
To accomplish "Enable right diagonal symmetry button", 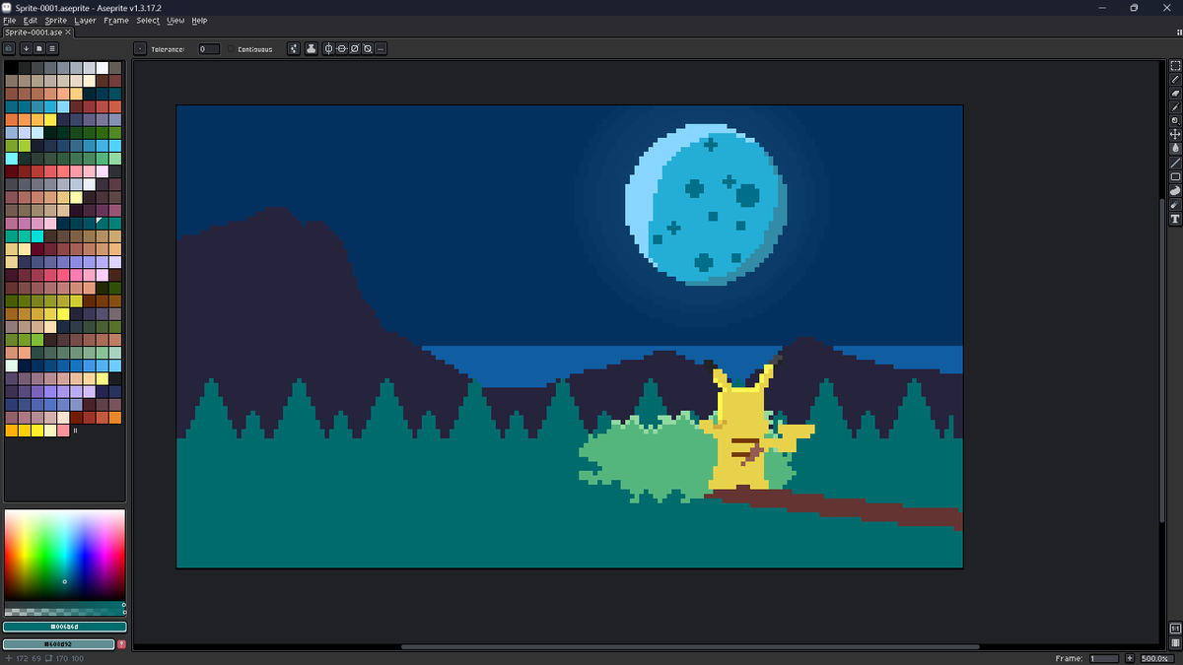I will pos(355,48).
